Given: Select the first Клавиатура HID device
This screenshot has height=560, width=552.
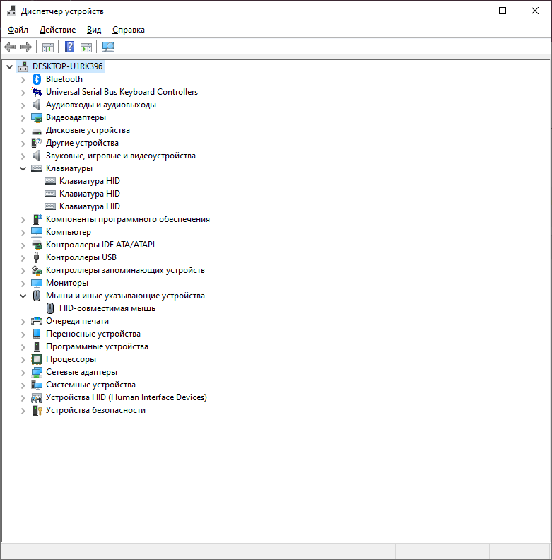Looking at the screenshot, I should click(90, 181).
